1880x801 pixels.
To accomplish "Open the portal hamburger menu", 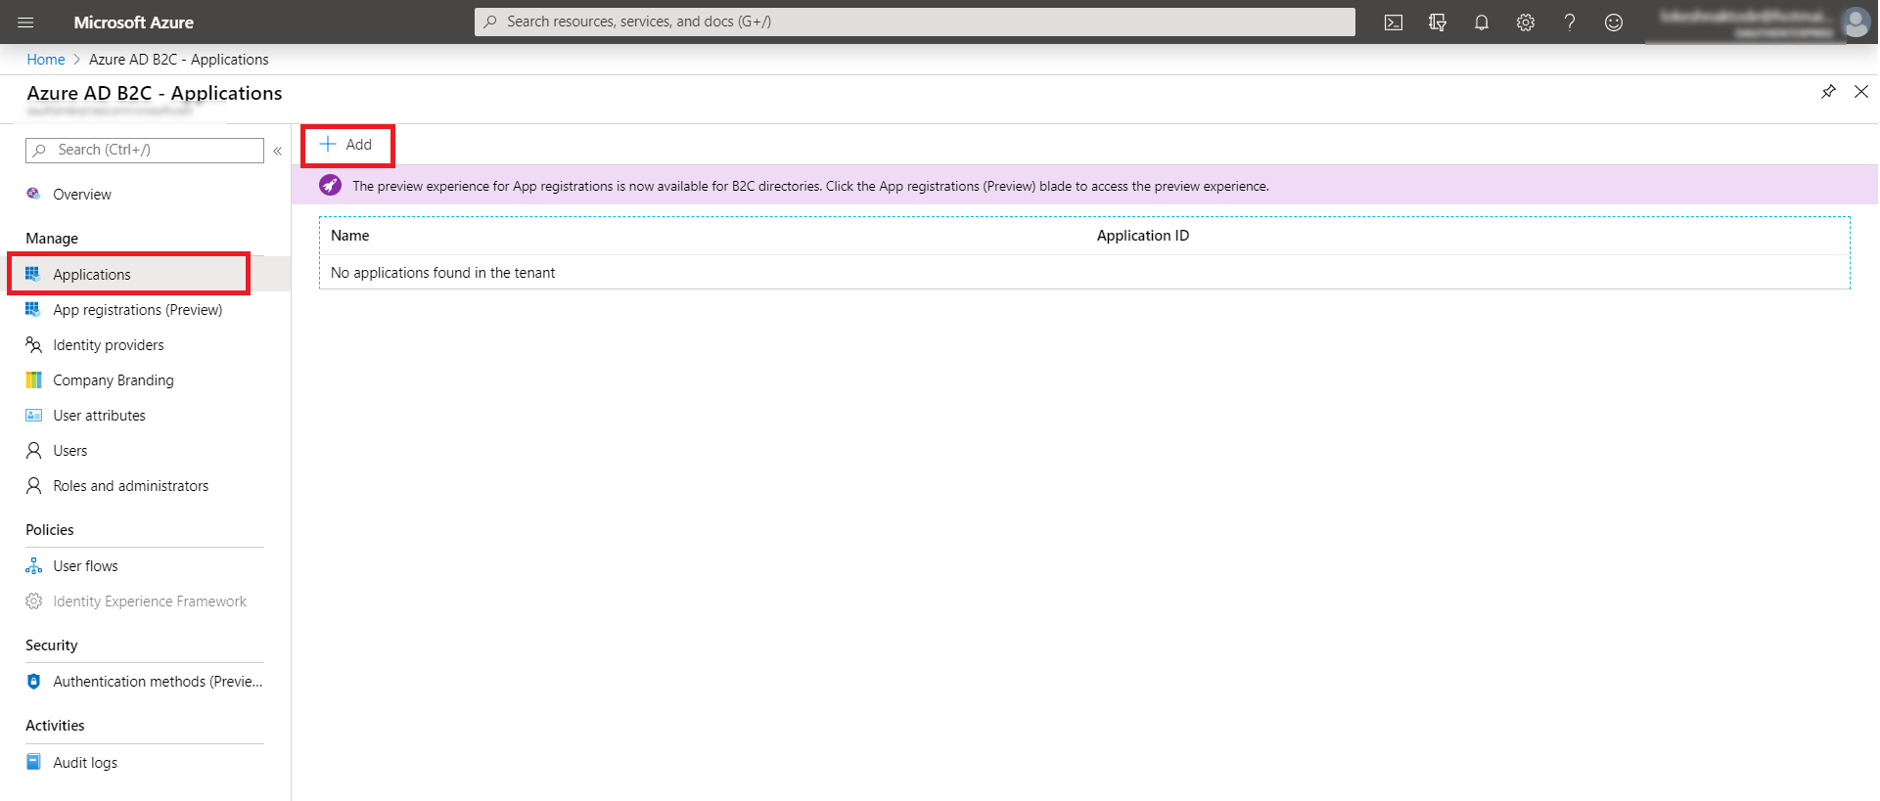I will (x=25, y=22).
